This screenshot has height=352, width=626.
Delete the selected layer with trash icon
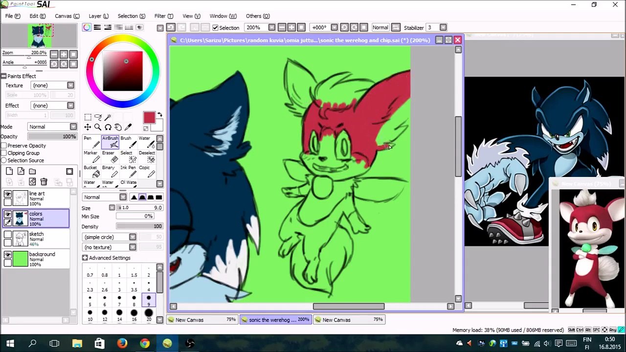tap(44, 182)
